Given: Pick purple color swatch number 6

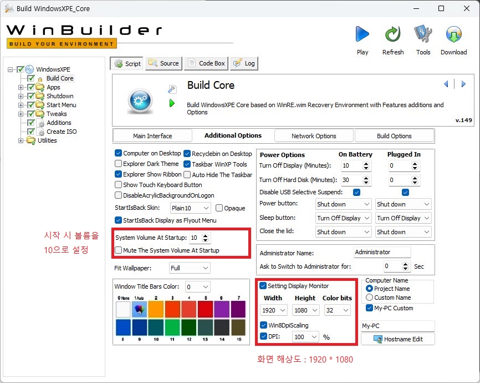Looking at the screenshot, I should [222, 309].
